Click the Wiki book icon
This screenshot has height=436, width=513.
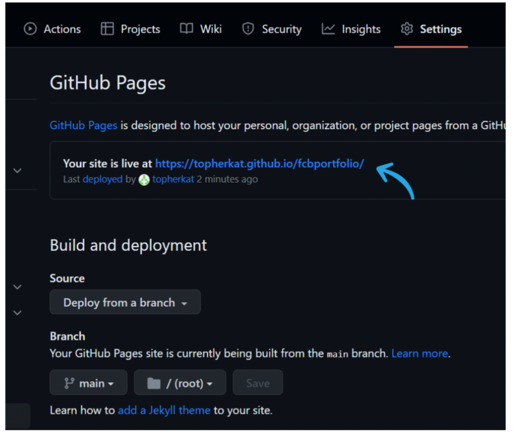tap(186, 29)
